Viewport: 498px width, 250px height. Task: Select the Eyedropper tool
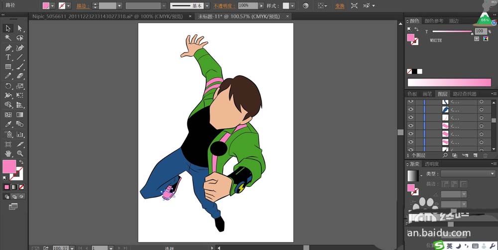[x=8, y=124]
